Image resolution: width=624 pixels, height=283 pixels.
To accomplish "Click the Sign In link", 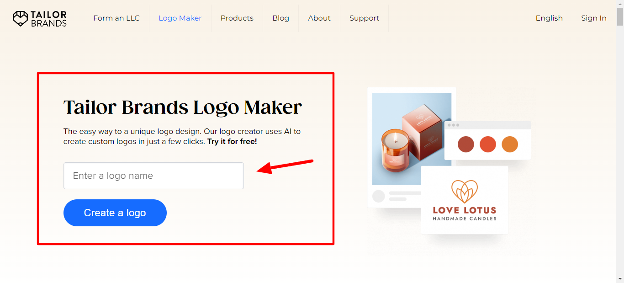I will point(593,18).
